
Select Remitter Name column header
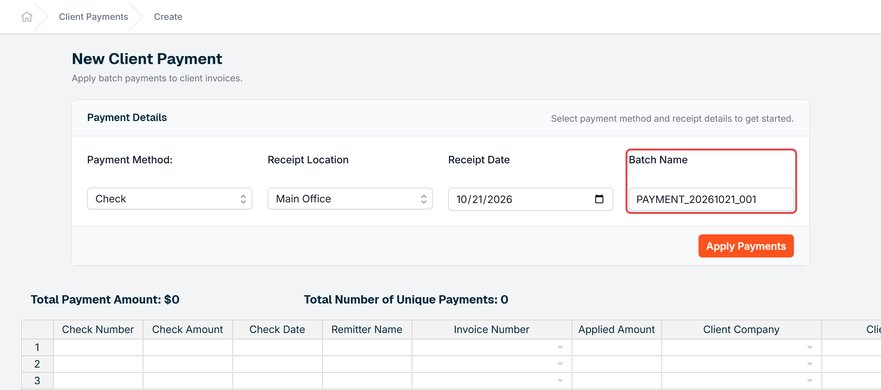tap(367, 329)
